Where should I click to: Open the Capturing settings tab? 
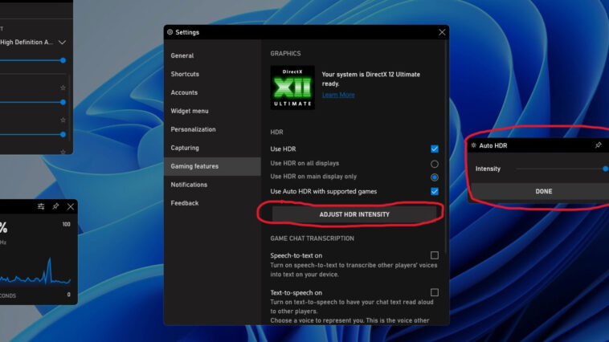[212, 148]
